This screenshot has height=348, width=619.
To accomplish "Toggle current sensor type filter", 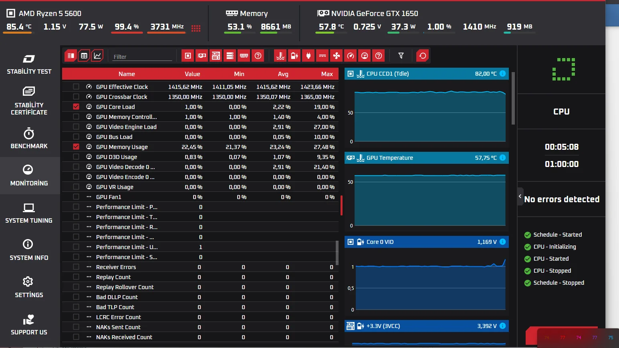I will 323,56.
